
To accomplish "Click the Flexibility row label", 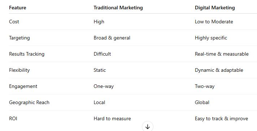I will click(19, 70).
